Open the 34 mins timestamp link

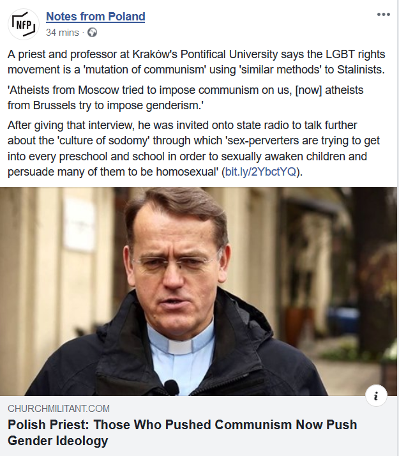pos(62,33)
